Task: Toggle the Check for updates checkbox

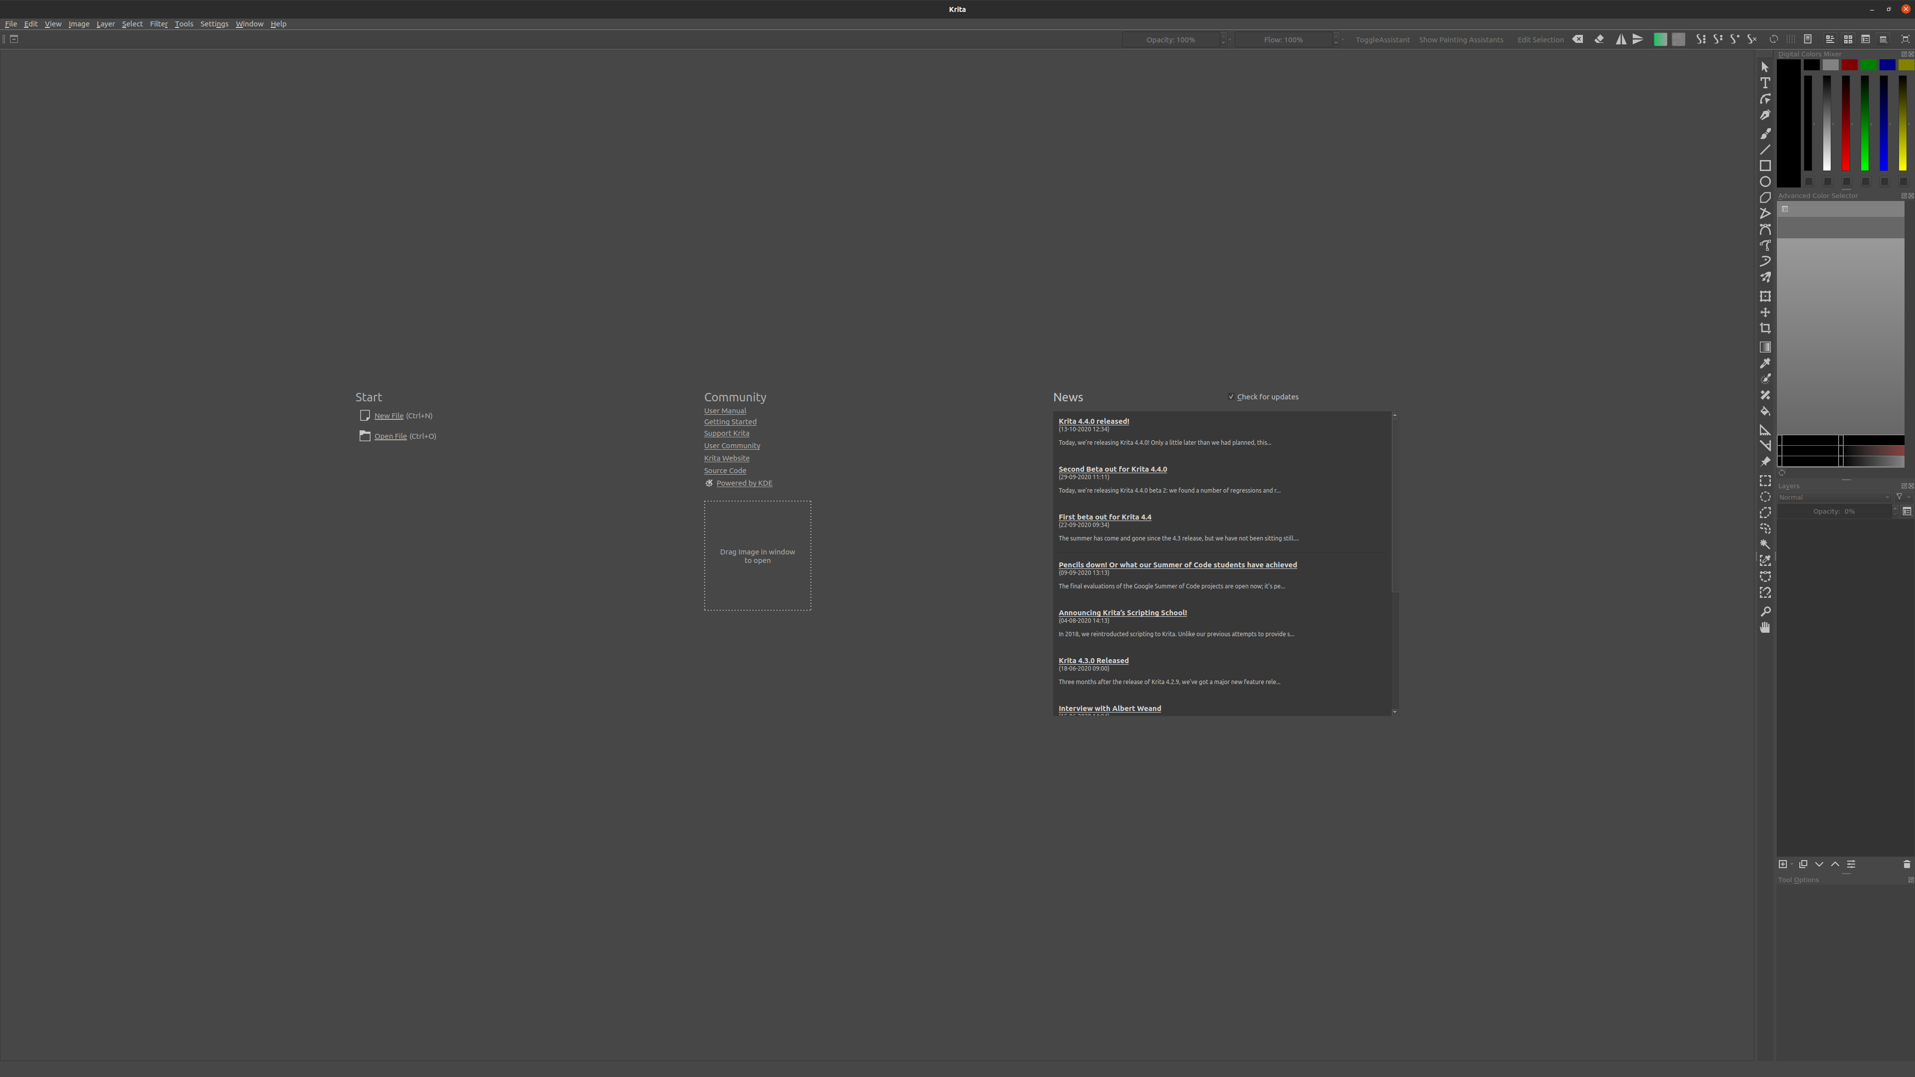Action: 1231,397
